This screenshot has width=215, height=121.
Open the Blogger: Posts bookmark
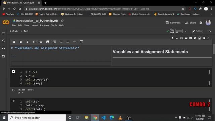click(x=117, y=14)
